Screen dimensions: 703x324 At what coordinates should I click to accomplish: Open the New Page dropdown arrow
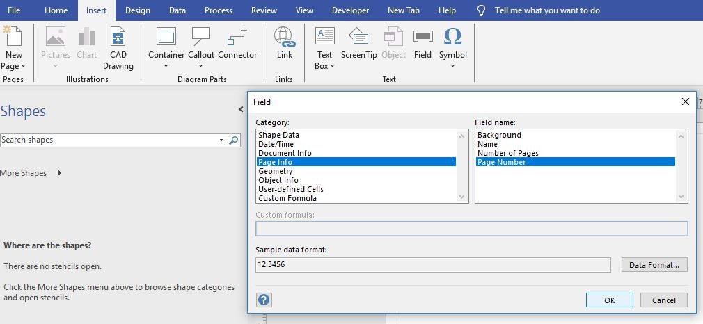click(x=23, y=66)
